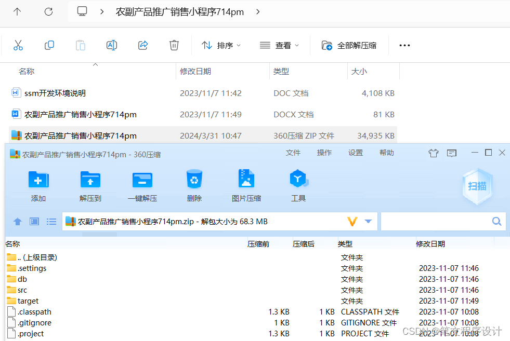Sort by the 大小 column header
Viewport: 510px width, 341px height.
coord(359,72)
